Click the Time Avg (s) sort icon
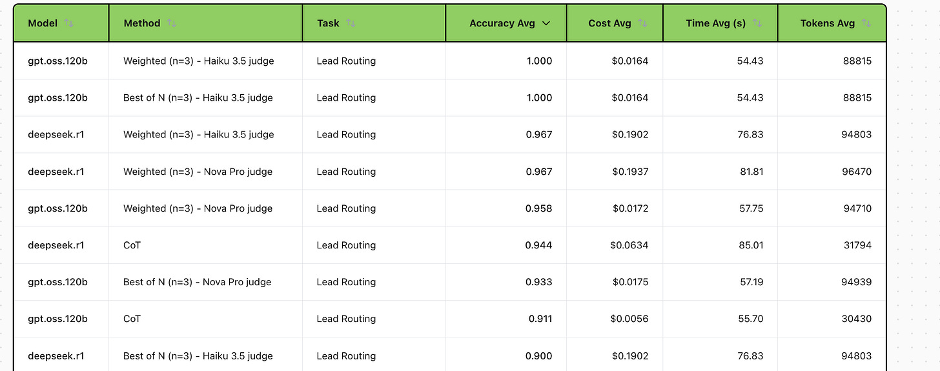 [757, 23]
